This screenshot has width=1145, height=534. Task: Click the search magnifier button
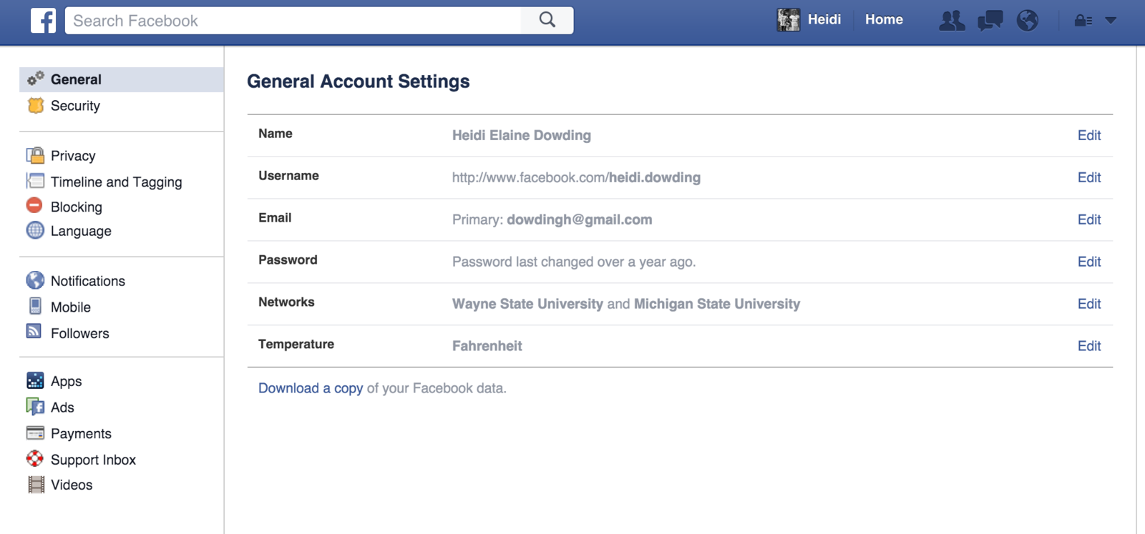tap(547, 20)
